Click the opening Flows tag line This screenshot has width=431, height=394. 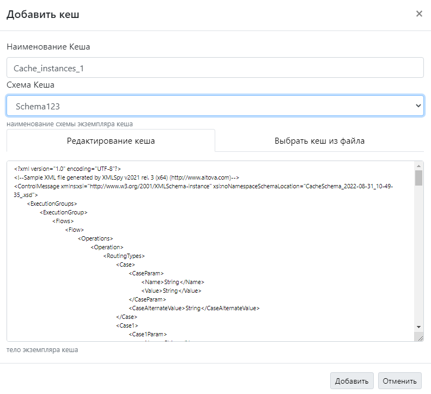tap(63, 221)
